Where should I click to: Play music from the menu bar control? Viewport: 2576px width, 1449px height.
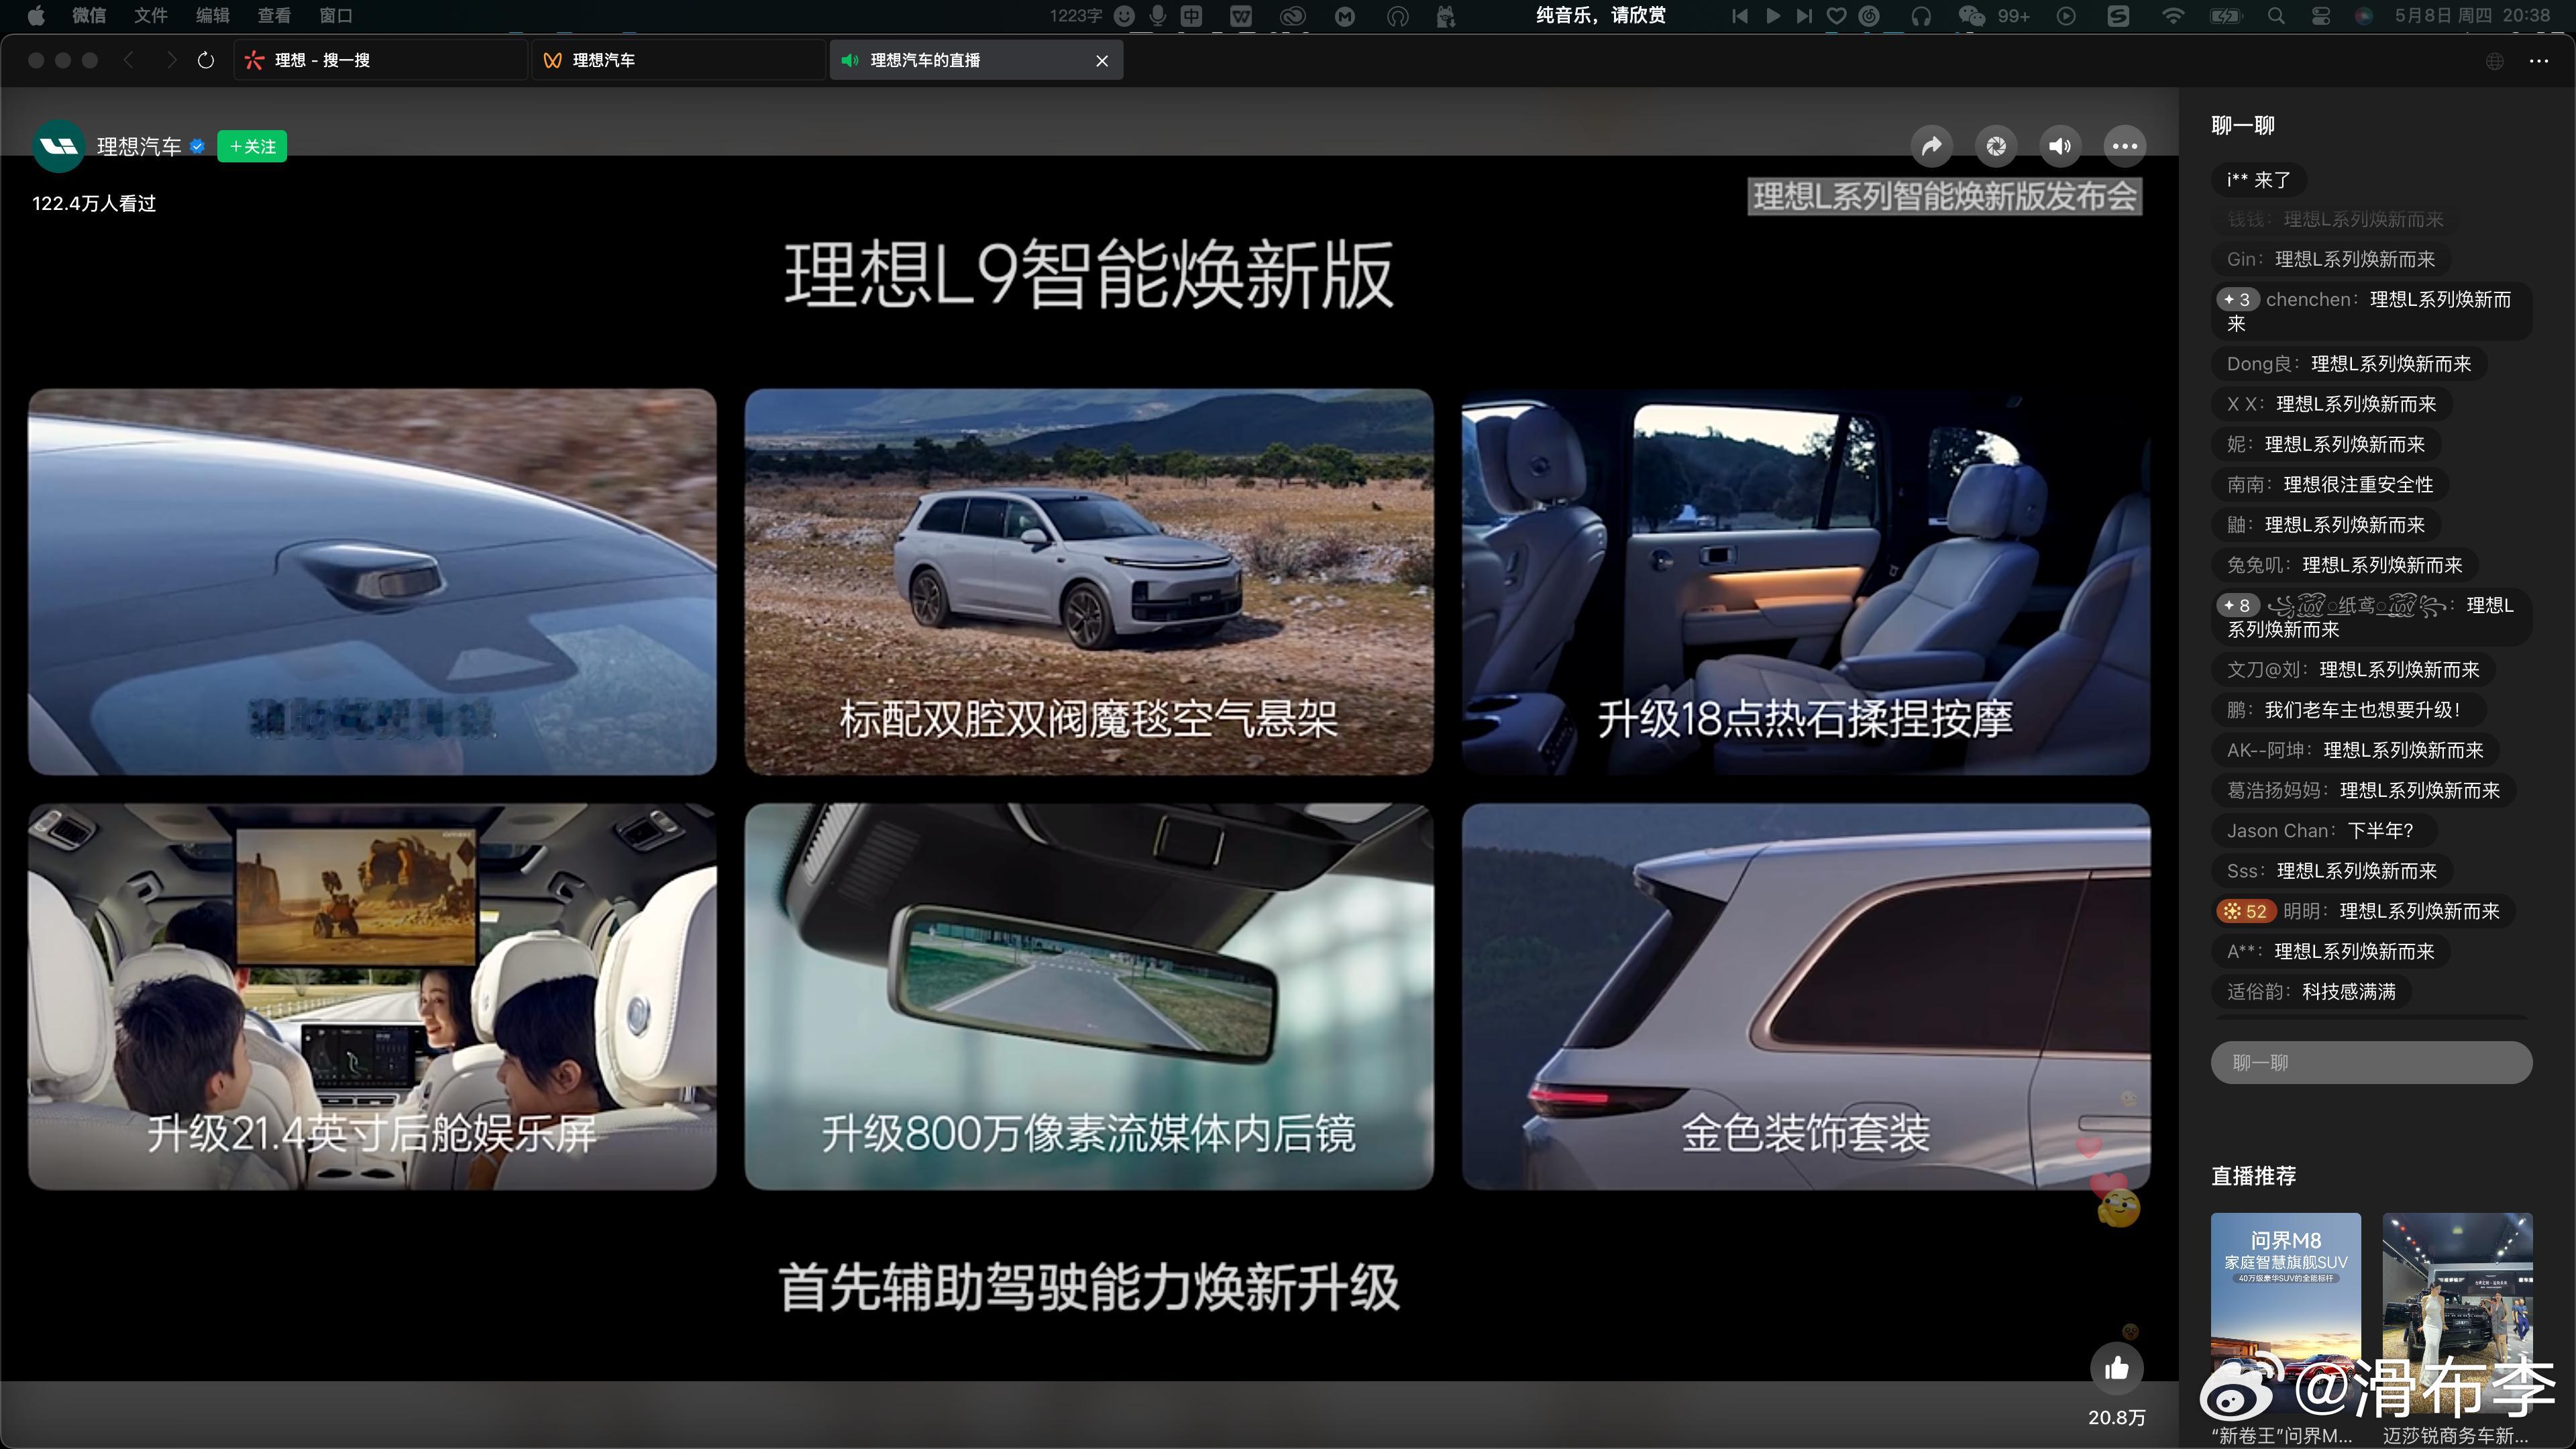pyautogui.click(x=1772, y=15)
